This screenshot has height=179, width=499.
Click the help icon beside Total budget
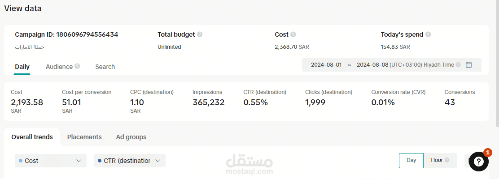200,34
